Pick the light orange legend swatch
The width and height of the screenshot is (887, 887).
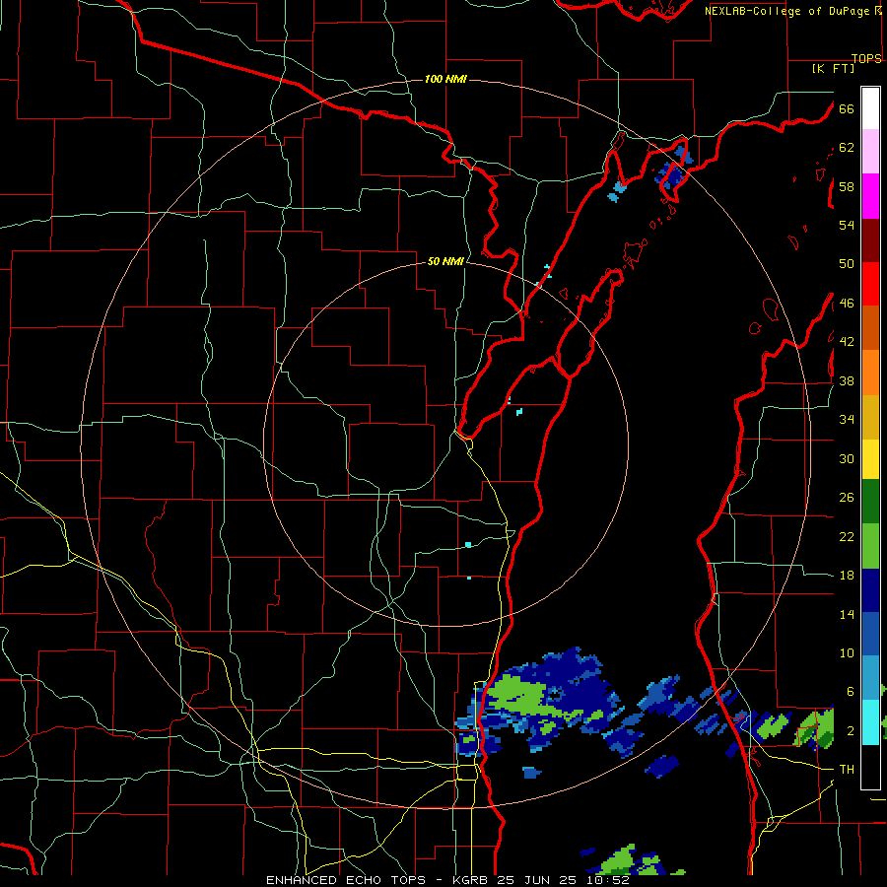tap(870, 373)
